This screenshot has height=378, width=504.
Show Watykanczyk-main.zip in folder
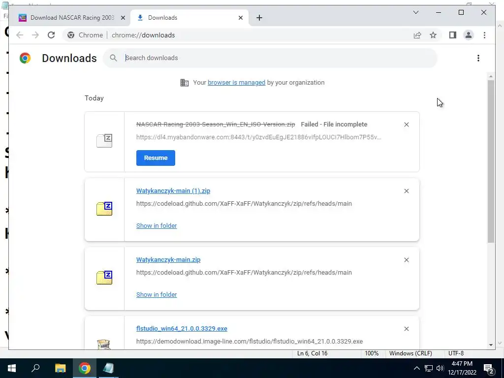coord(157,294)
